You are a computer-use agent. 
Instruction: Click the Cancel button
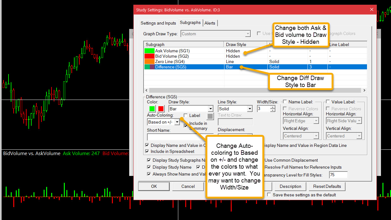[188, 186]
